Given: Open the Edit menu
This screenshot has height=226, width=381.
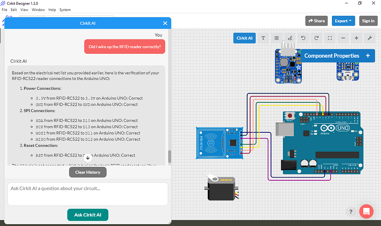Looking at the screenshot, I should click(x=14, y=10).
